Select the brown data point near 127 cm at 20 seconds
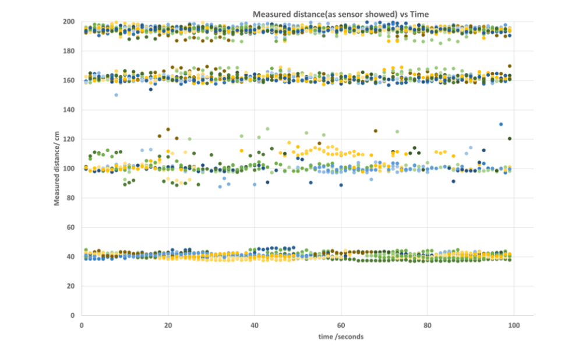Viewport: 572px width, 351px height. (x=168, y=129)
